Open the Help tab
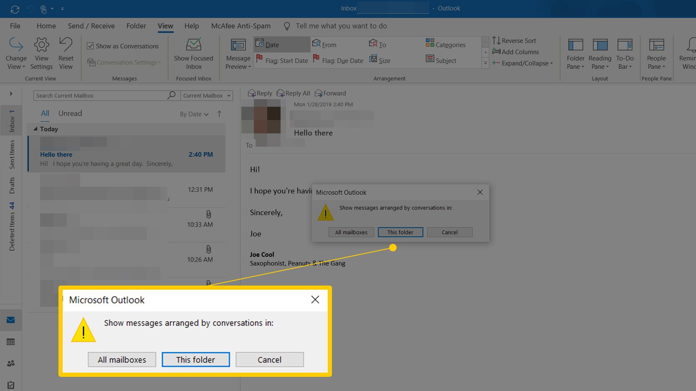Image resolution: width=696 pixels, height=391 pixels. (x=192, y=26)
